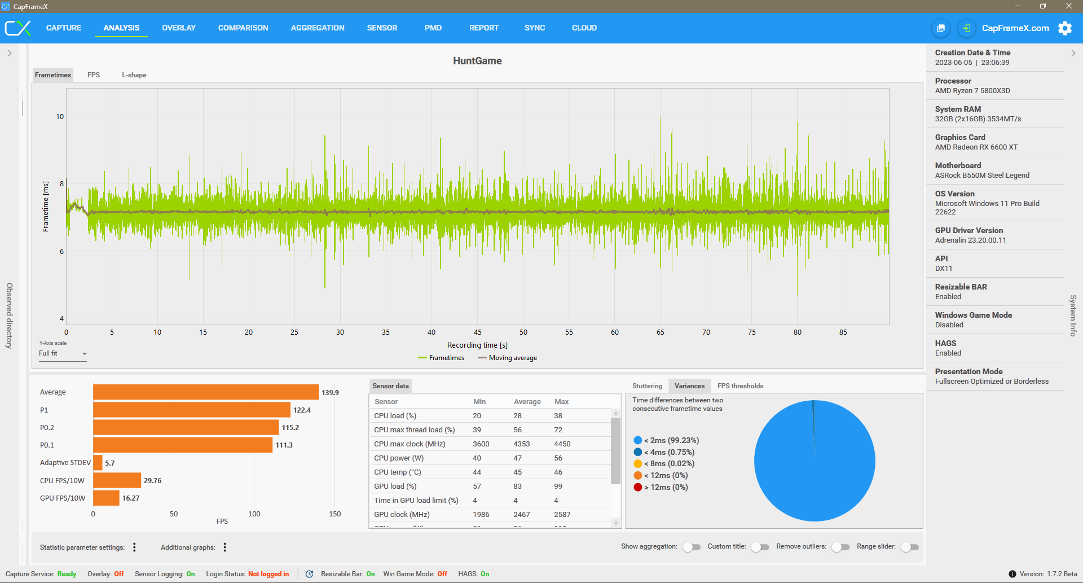Screen dimensions: 1083x583
Task: Open the FPS thresholds tab
Action: (740, 386)
